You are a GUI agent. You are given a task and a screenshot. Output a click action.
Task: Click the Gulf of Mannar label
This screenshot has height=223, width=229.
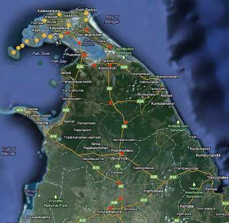(9, 151)
